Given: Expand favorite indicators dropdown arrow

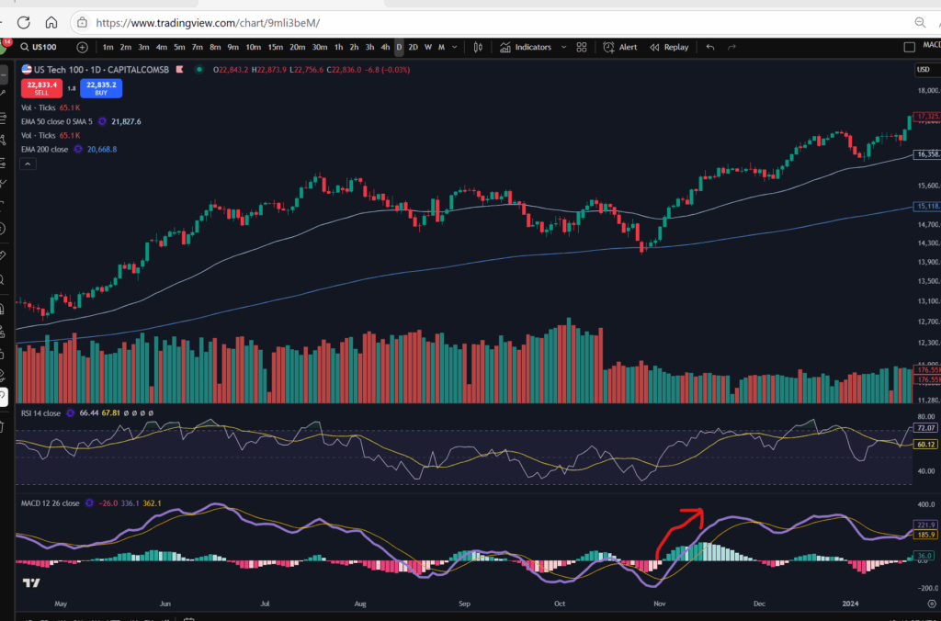Looking at the screenshot, I should [563, 47].
